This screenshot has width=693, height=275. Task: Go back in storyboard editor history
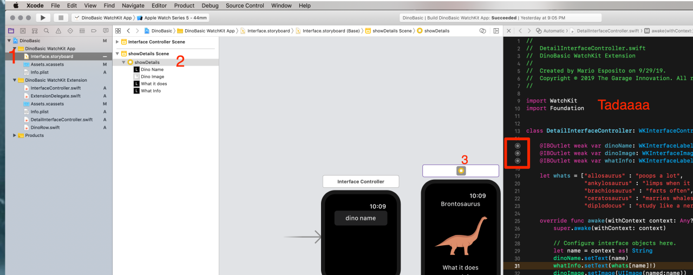128,31
